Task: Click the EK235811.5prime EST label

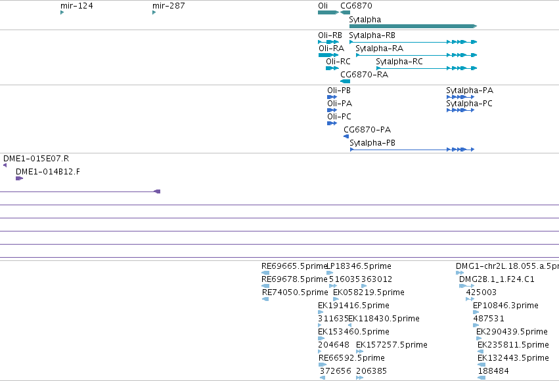Action: [513, 345]
